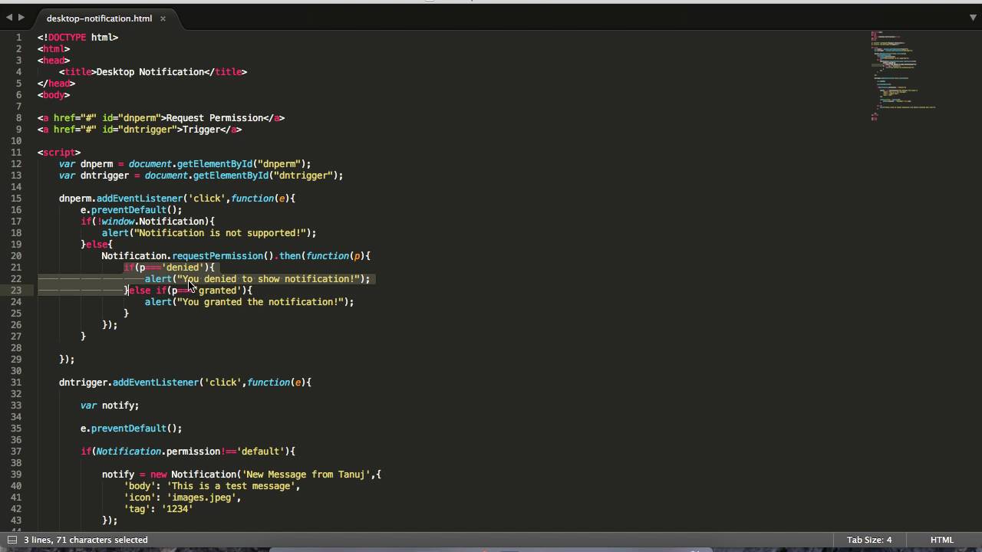
Task: Go to next tab with right arrow
Action: point(21,17)
